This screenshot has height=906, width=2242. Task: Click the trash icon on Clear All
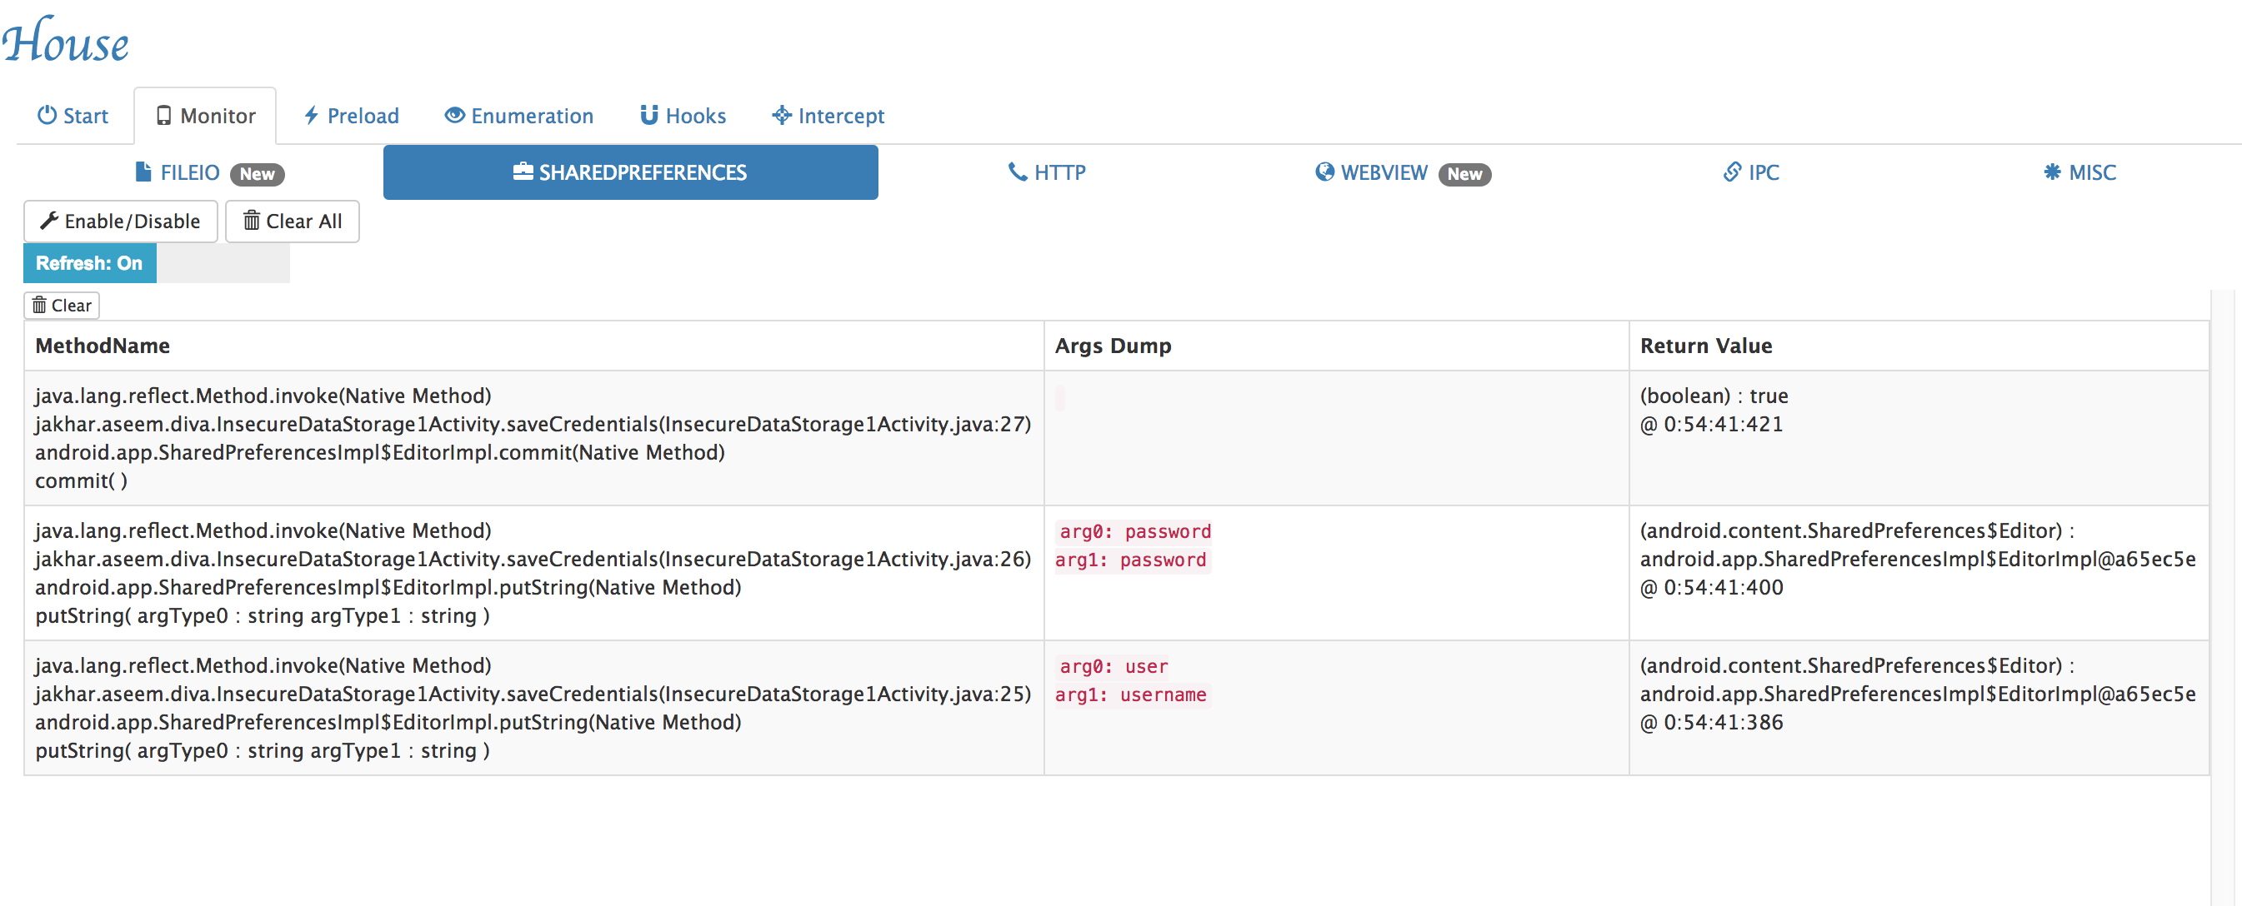point(252,221)
